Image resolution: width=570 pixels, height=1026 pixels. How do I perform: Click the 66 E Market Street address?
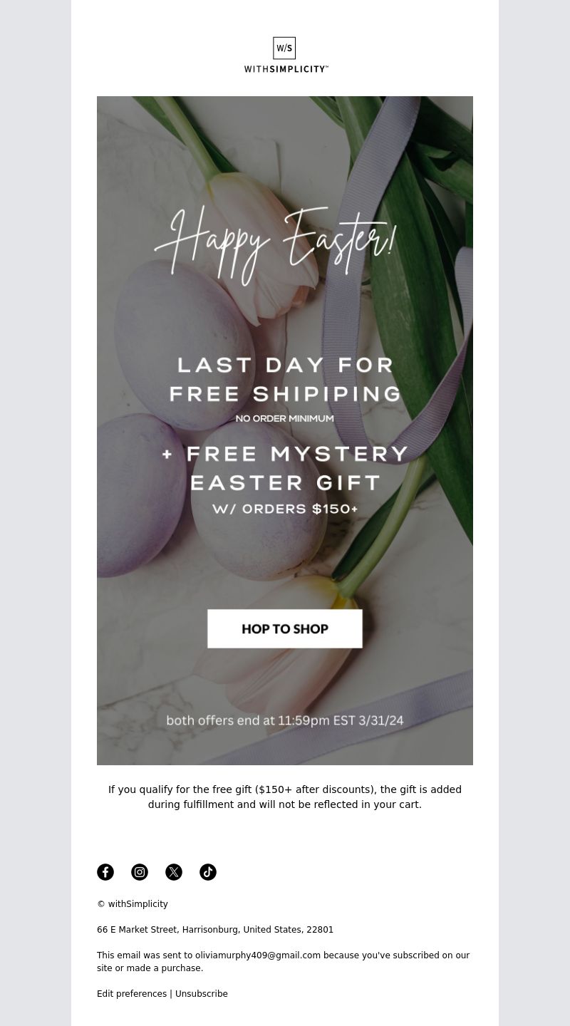(x=215, y=930)
